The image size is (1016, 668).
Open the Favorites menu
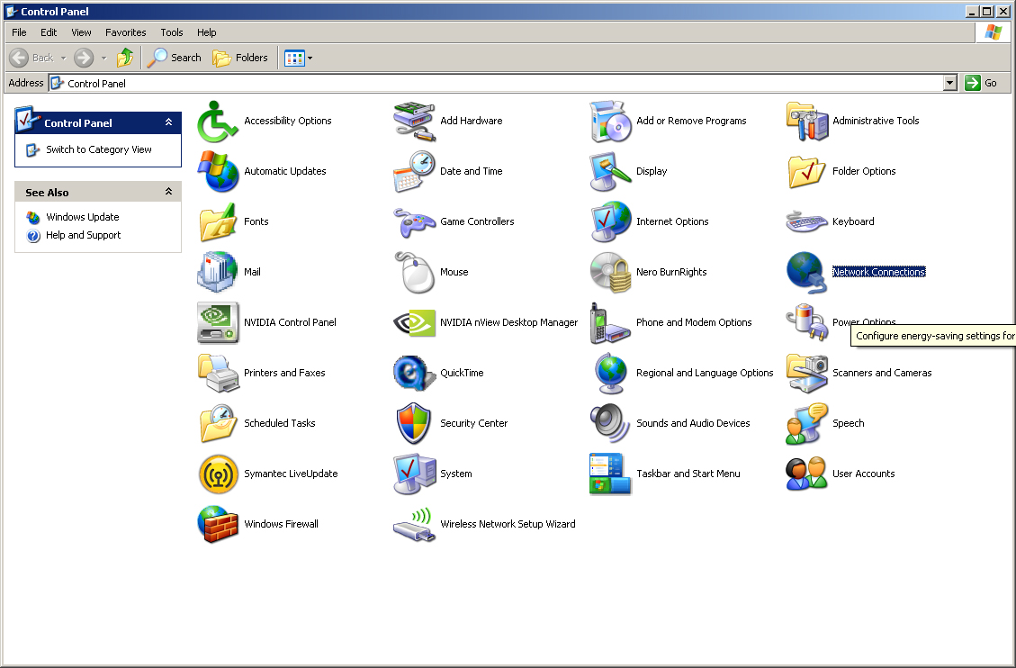coord(125,32)
